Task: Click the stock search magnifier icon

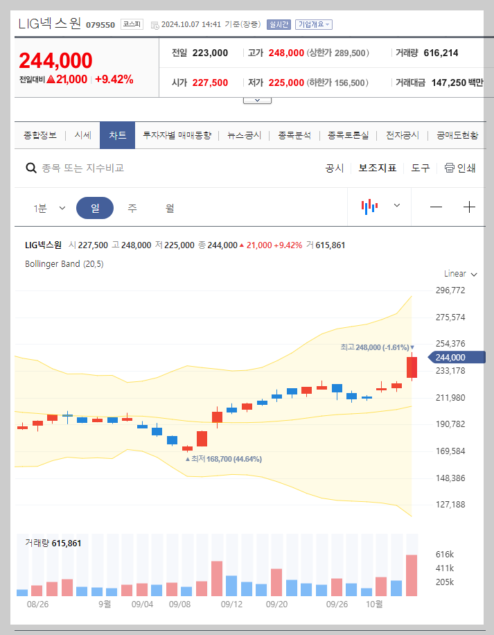Action: [x=30, y=167]
